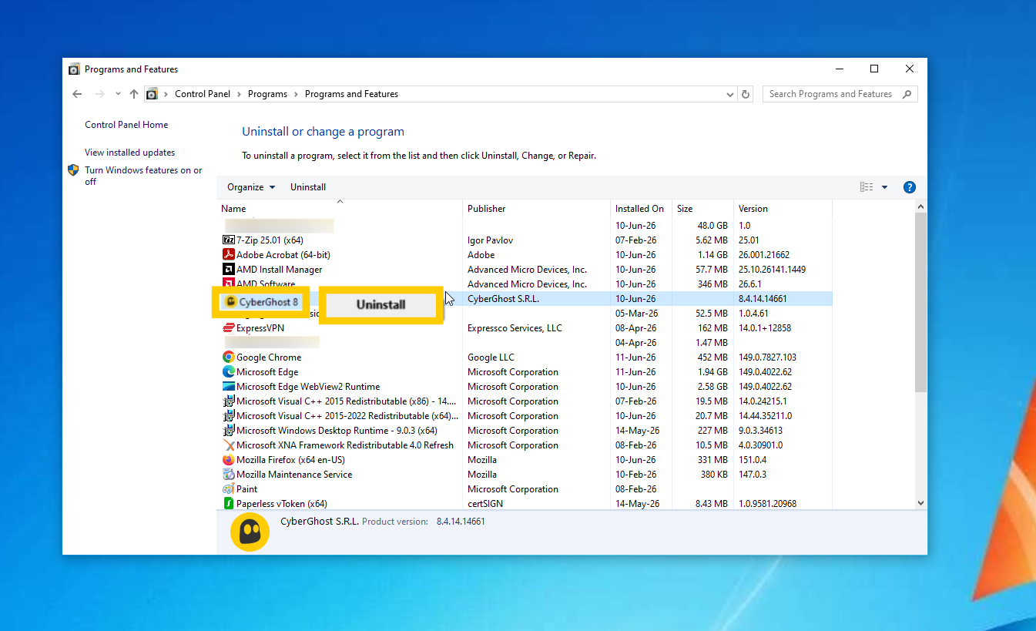1036x631 pixels.
Task: Open Help with the question mark icon
Action: click(x=909, y=187)
